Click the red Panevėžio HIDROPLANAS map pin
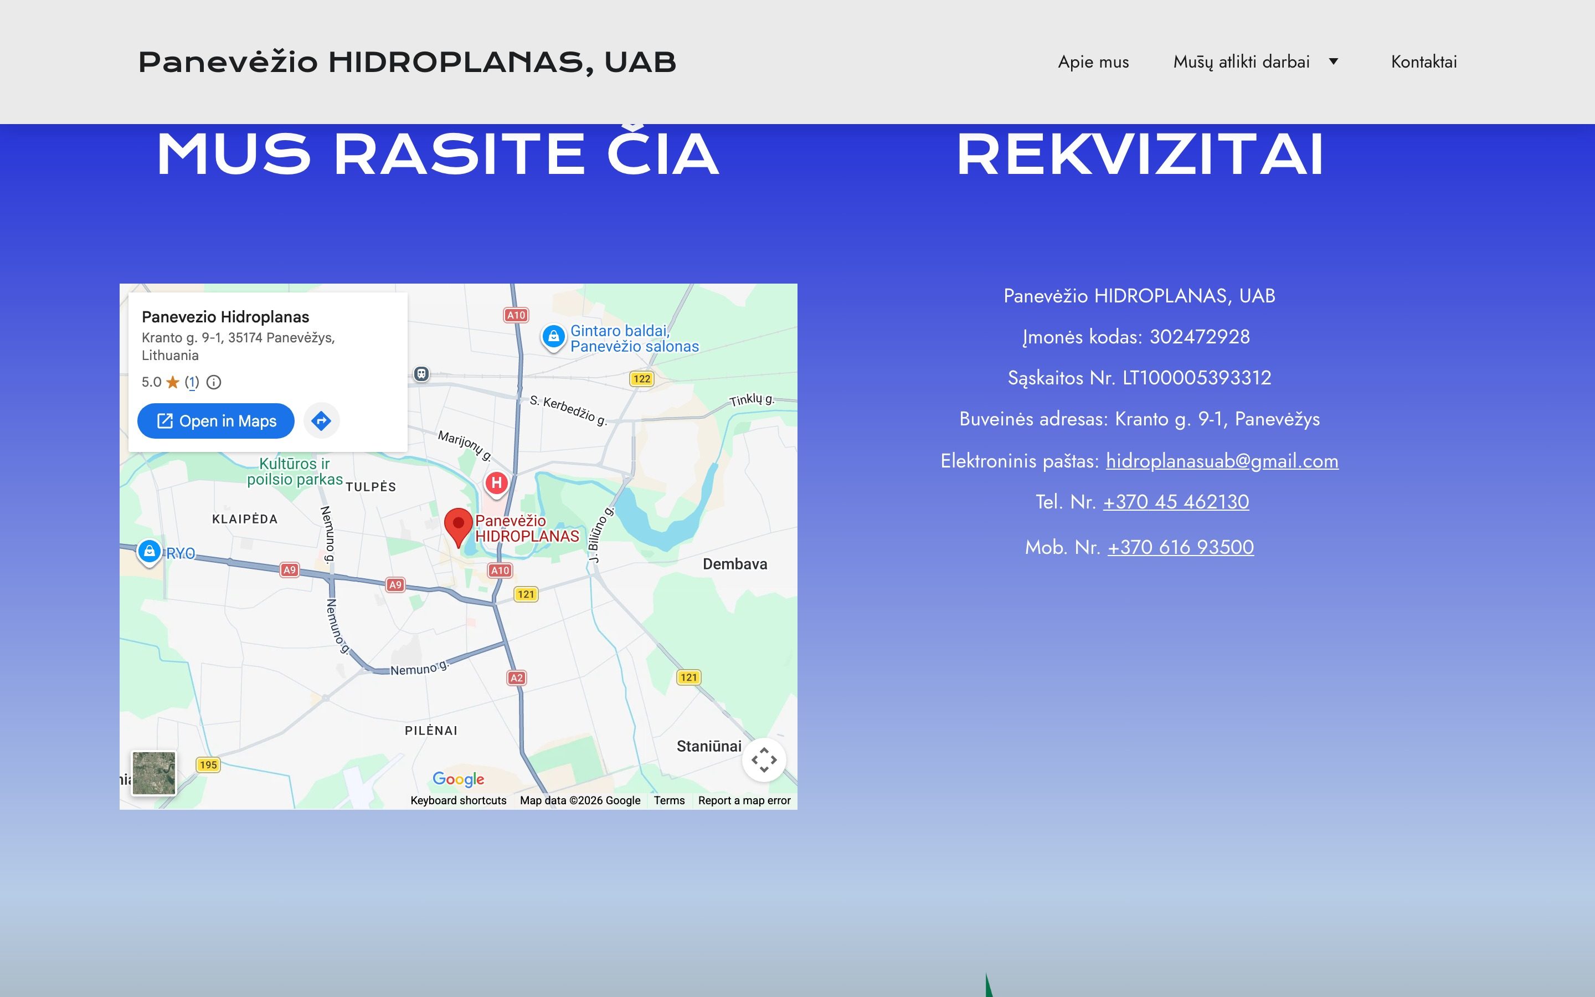1595x997 pixels. (x=458, y=527)
